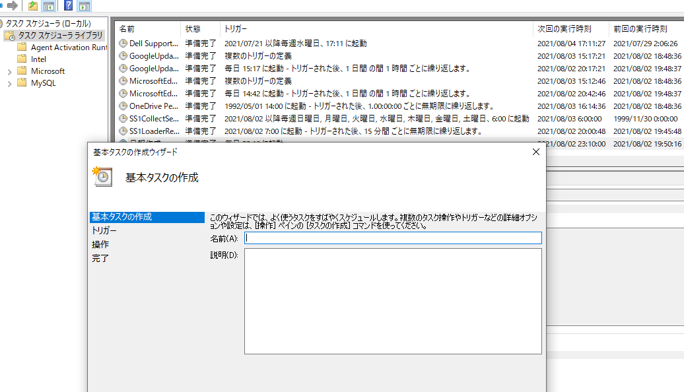Screen dimensions: 684x392
Task: Click clock icon of Dell Support task
Action: click(x=123, y=43)
